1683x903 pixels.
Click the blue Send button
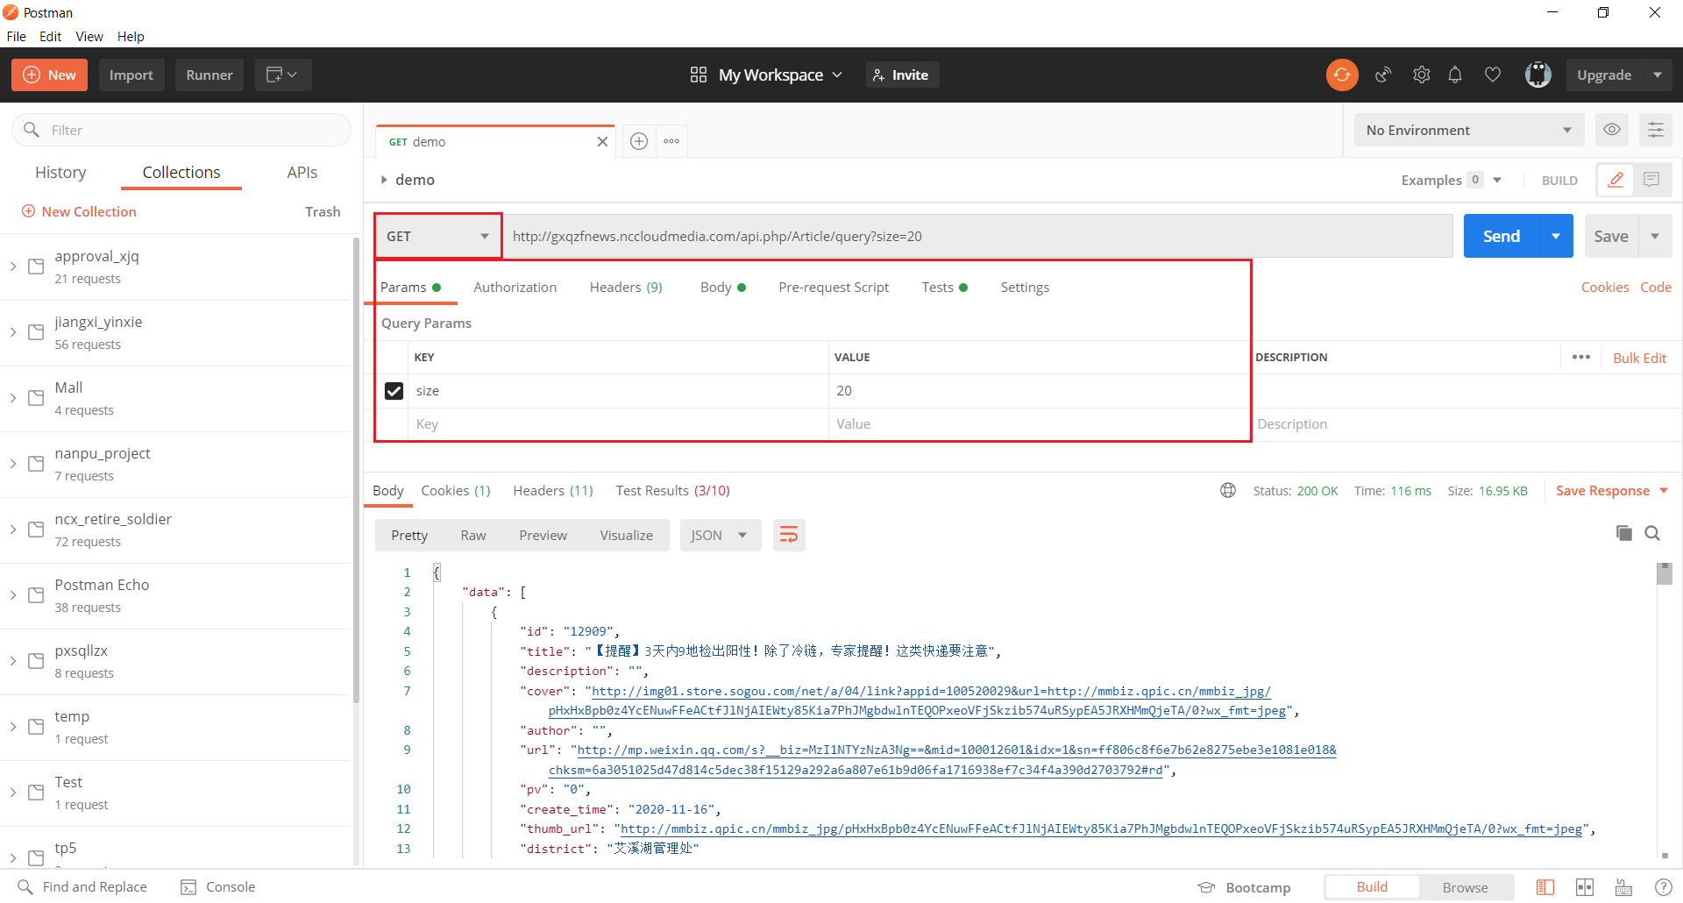pyautogui.click(x=1502, y=237)
